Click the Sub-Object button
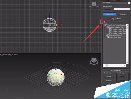Viewport: 131px width, 99px height. tap(108, 9)
